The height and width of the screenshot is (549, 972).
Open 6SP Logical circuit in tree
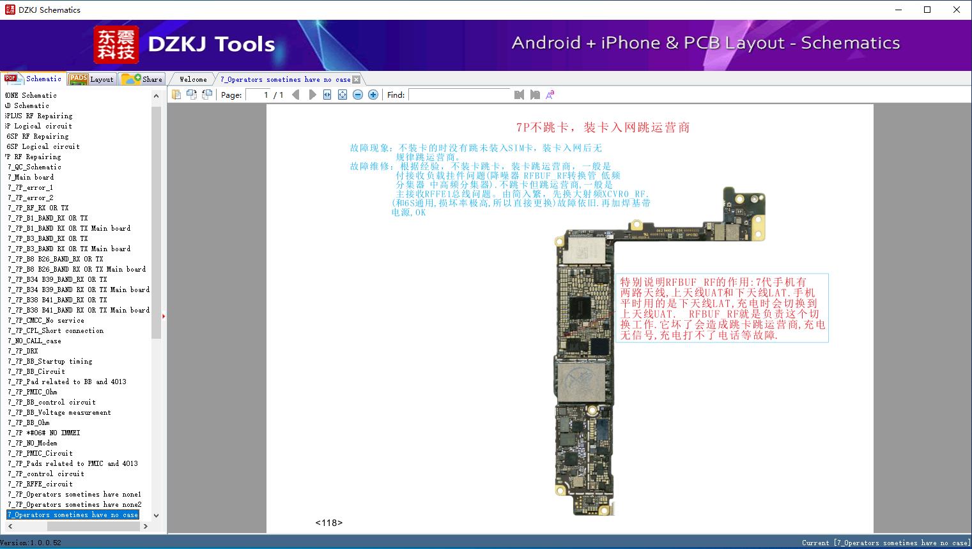[x=43, y=146]
